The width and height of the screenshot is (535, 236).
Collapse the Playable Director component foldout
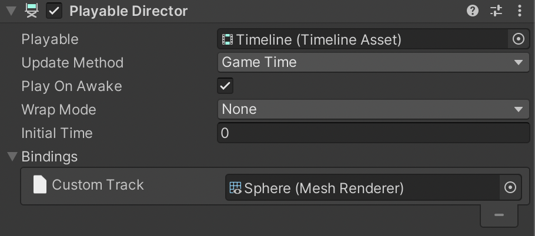tap(11, 11)
